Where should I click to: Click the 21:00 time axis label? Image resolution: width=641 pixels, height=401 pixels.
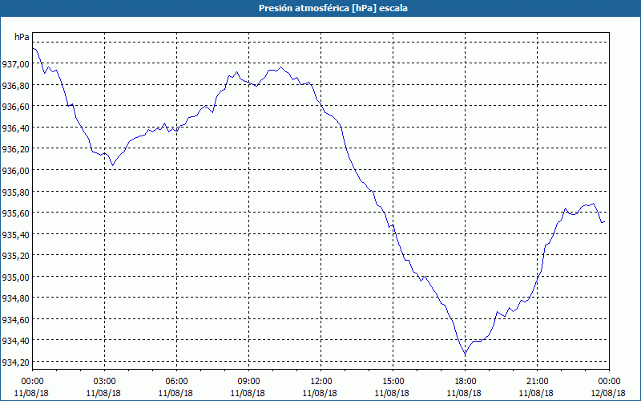537,382
